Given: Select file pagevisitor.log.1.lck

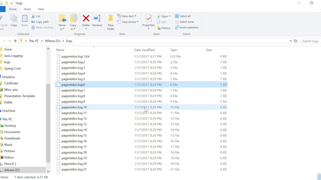Looking at the screenshot, I should [141, 56].
